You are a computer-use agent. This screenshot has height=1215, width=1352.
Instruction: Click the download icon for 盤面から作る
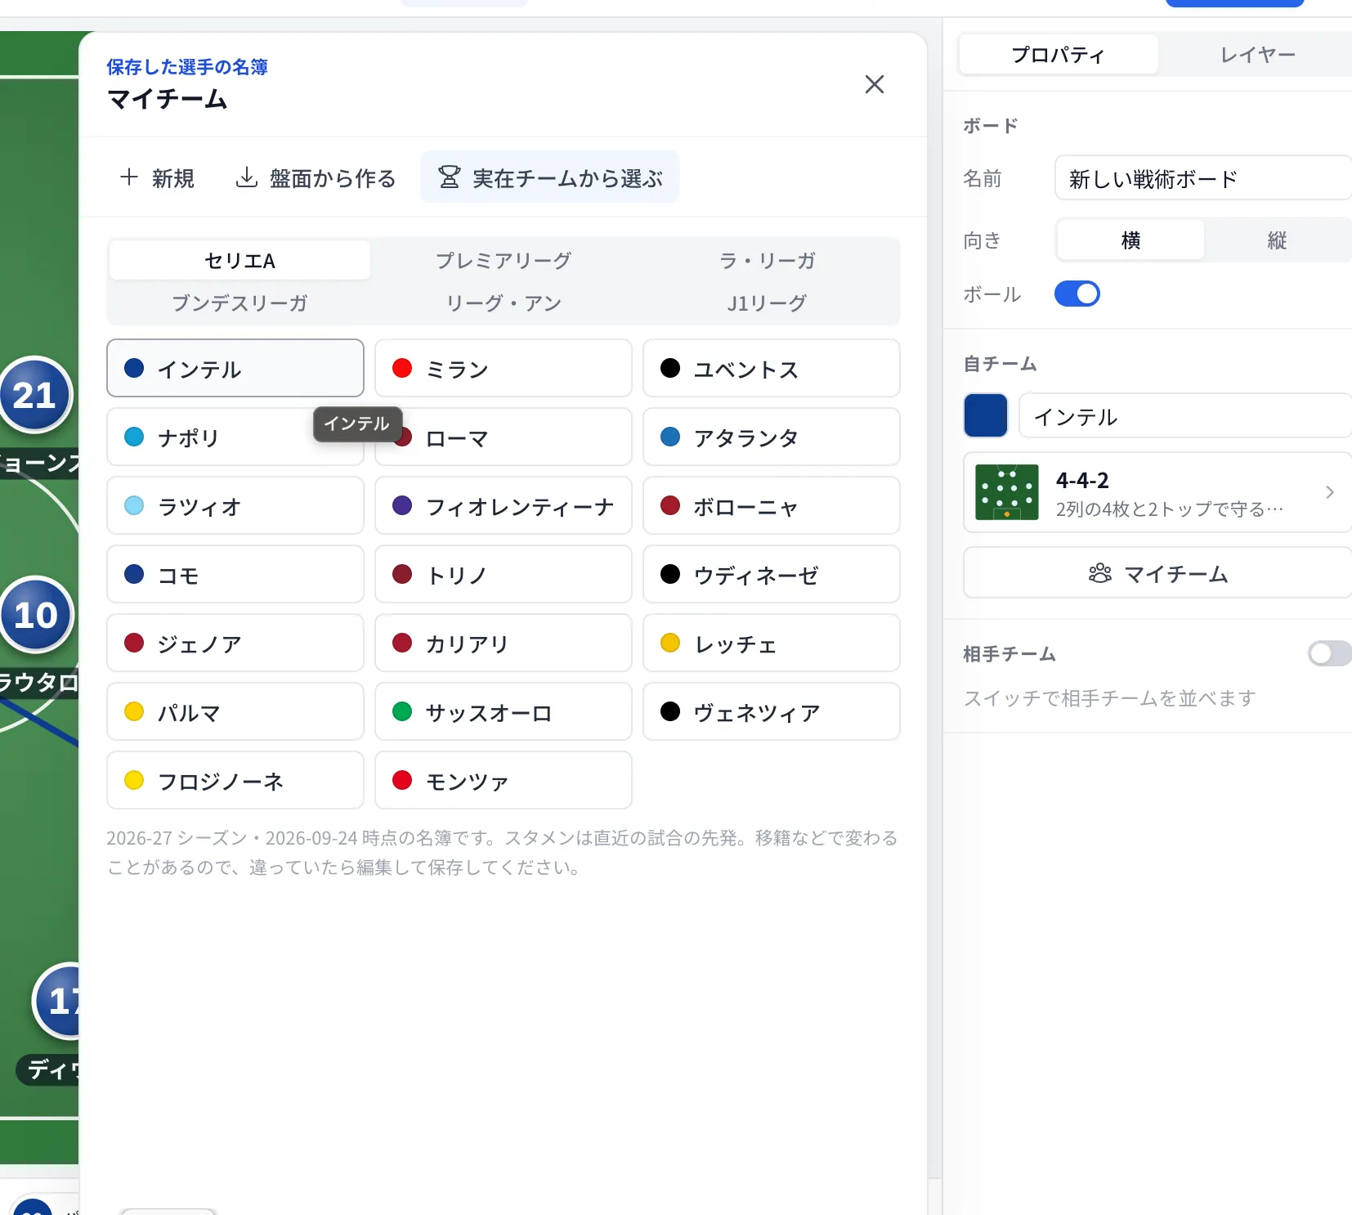tap(246, 177)
